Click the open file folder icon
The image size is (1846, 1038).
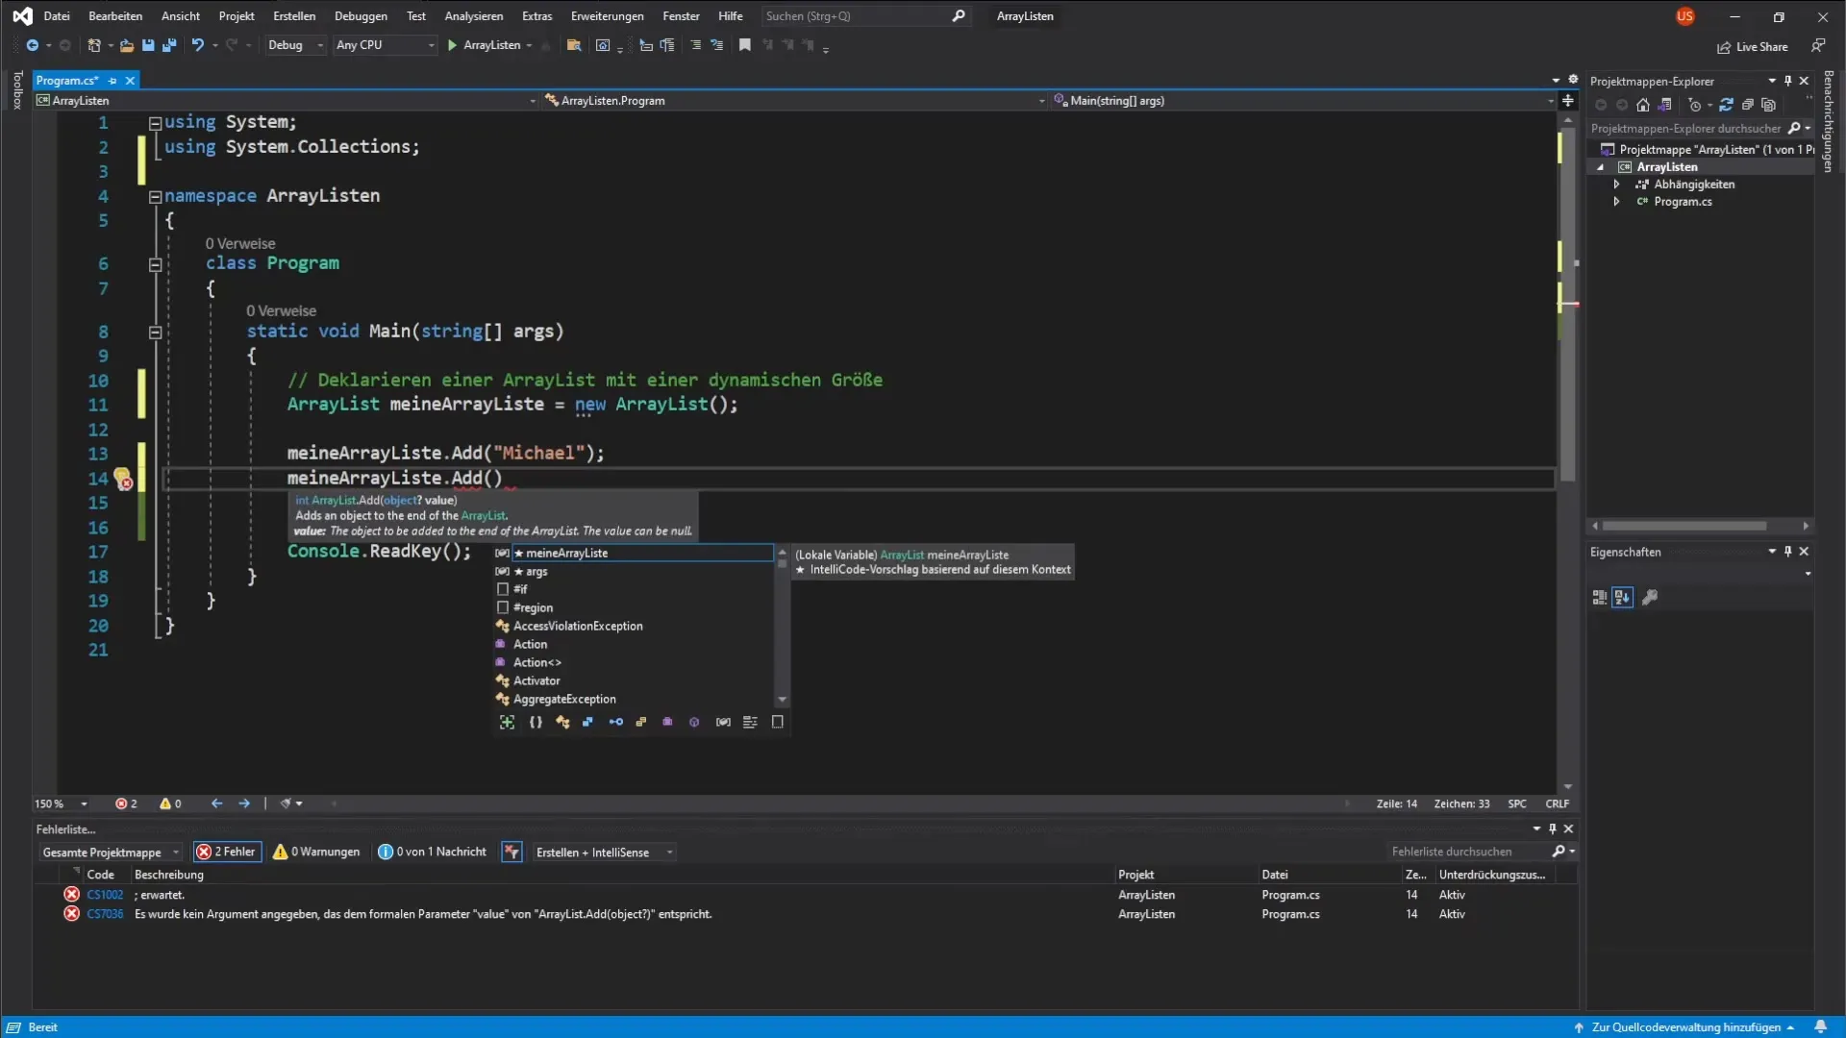click(x=126, y=45)
